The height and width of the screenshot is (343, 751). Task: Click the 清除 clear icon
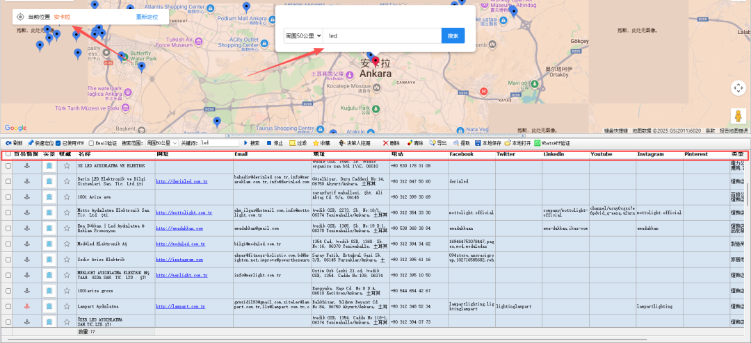tap(410, 143)
